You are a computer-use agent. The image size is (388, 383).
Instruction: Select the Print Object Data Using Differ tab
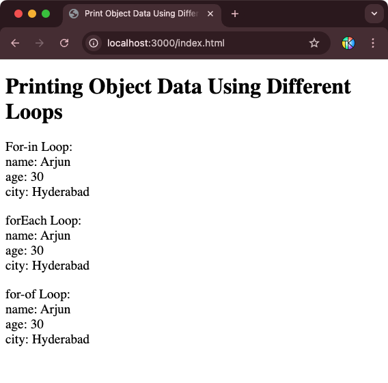click(142, 15)
